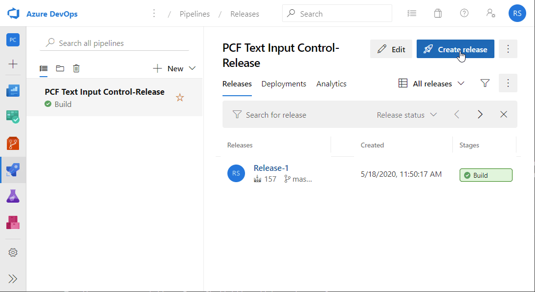The height and width of the screenshot is (292, 535).
Task: Toggle the release filter funnel icon
Action: coord(485,83)
